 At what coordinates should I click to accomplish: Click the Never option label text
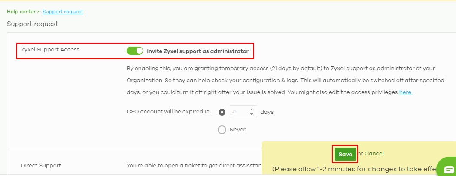[237, 130]
